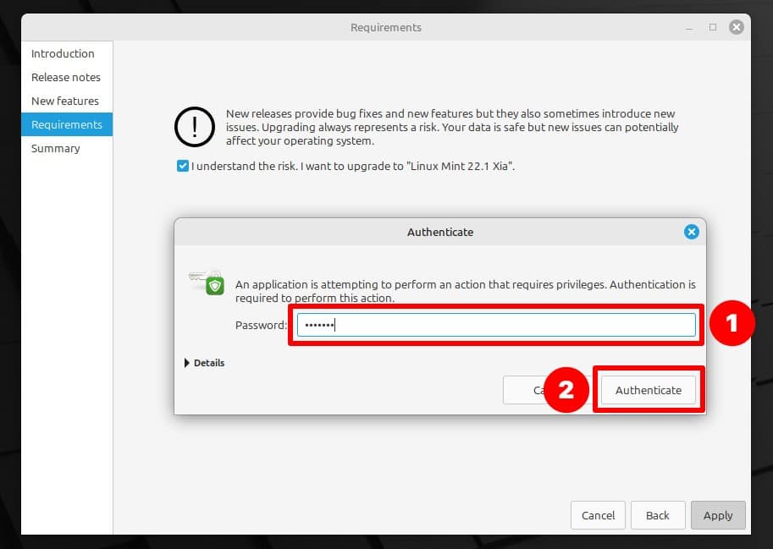Click the warning exclamation icon
This screenshot has height=549, width=773.
194,127
